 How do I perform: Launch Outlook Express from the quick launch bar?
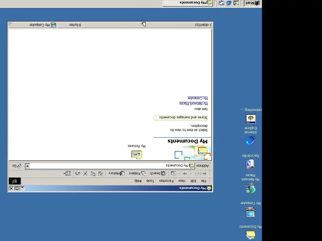click(x=221, y=3)
